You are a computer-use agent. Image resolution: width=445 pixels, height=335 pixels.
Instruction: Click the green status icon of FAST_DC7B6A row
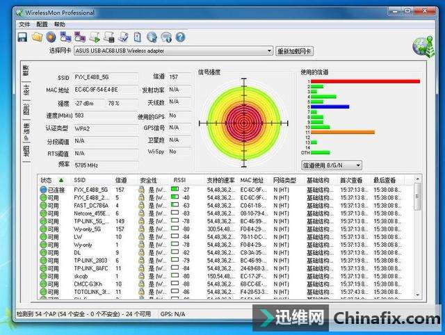(43, 205)
